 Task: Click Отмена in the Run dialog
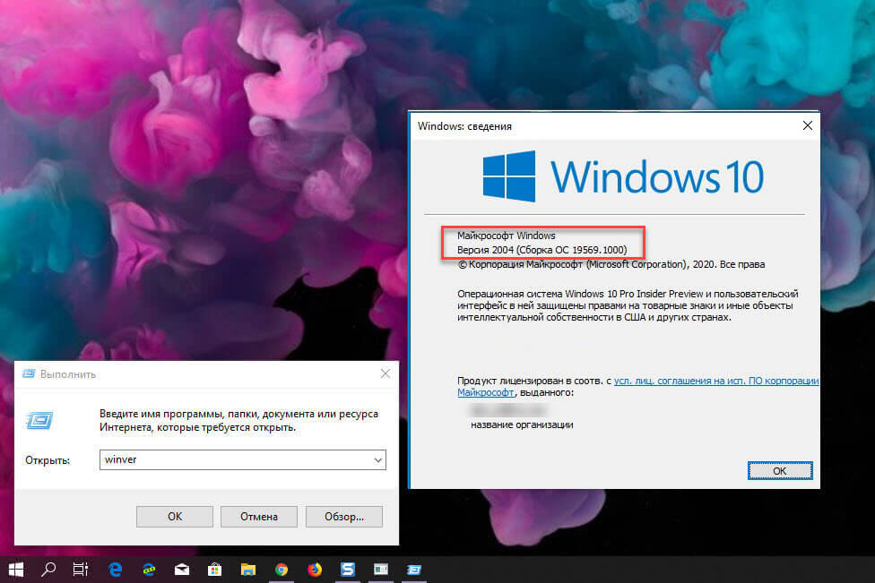click(259, 517)
